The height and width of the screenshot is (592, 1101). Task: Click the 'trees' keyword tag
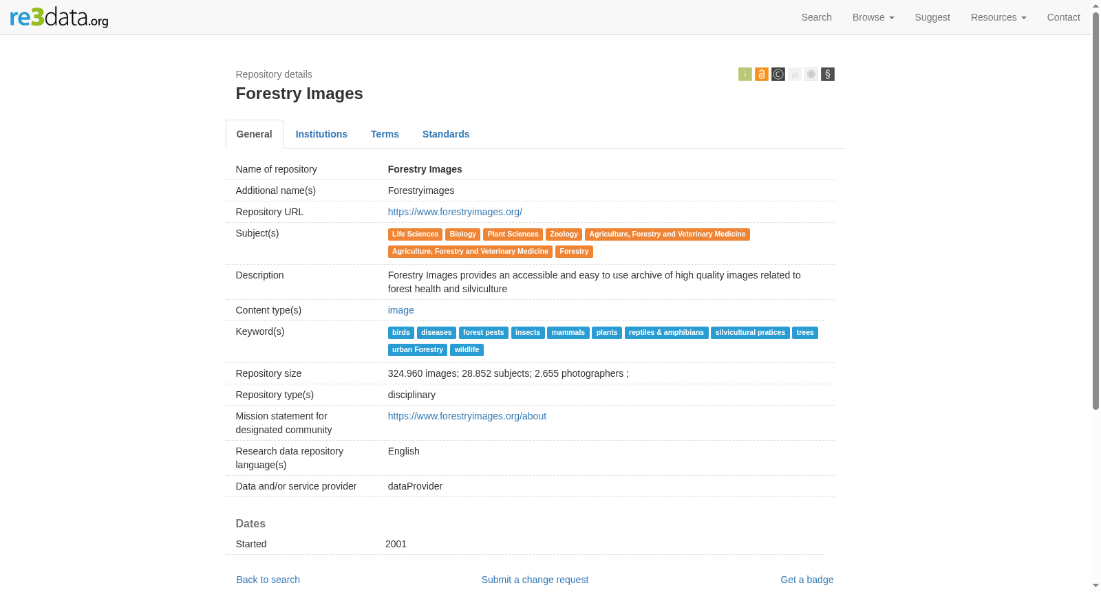click(x=805, y=333)
